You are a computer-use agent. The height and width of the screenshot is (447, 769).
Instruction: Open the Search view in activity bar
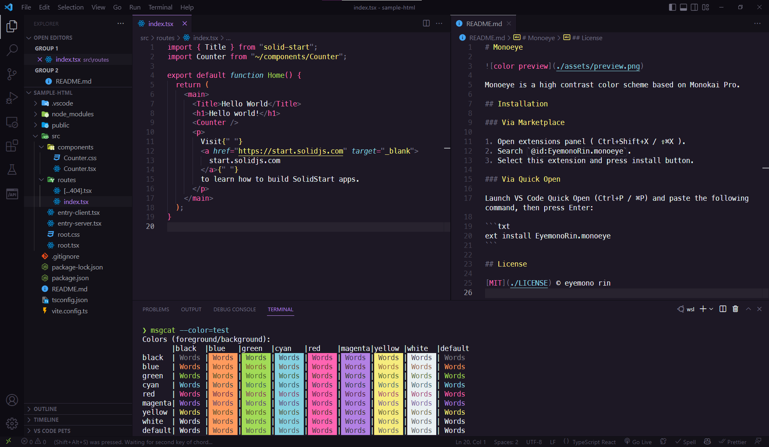[x=12, y=50]
